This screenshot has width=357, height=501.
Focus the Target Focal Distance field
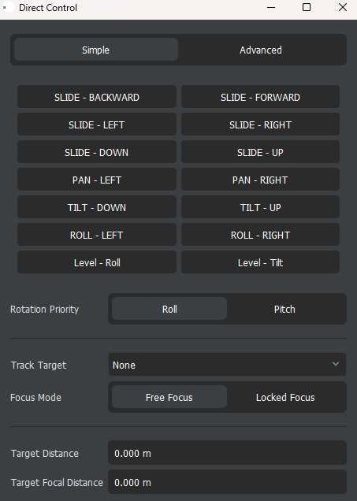pos(227,482)
